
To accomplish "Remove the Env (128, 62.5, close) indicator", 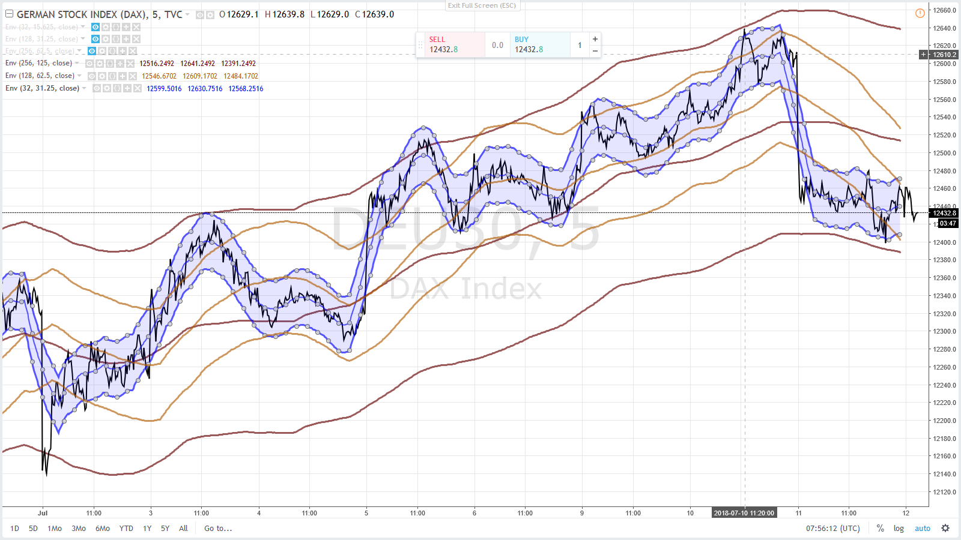I will point(133,76).
